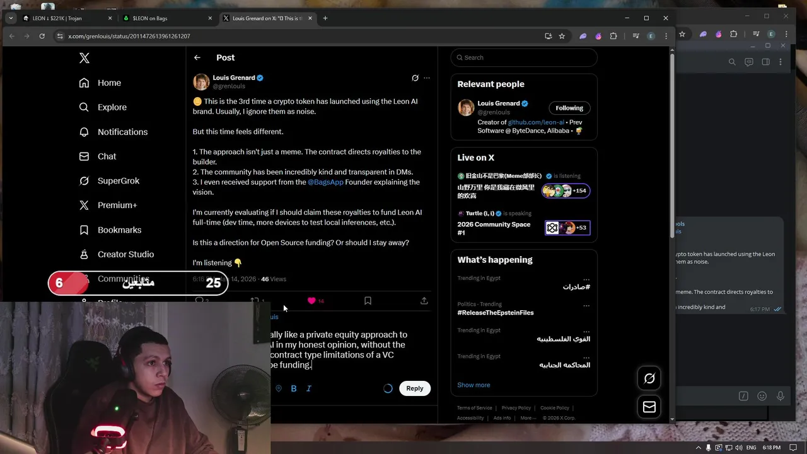Open Home in the X sidebar

tap(100, 83)
